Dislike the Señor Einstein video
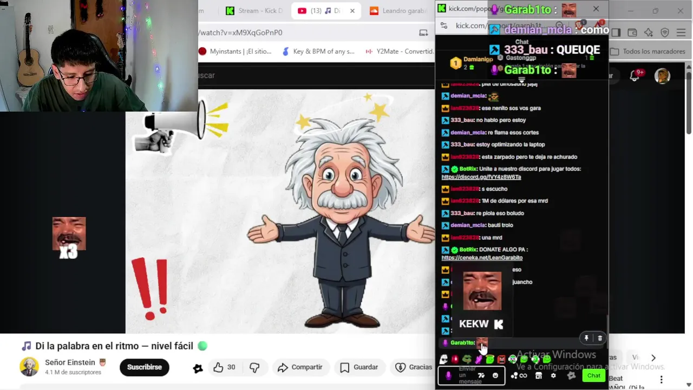 pyautogui.click(x=254, y=367)
